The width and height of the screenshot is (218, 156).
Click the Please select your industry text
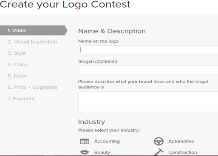(x=109, y=130)
